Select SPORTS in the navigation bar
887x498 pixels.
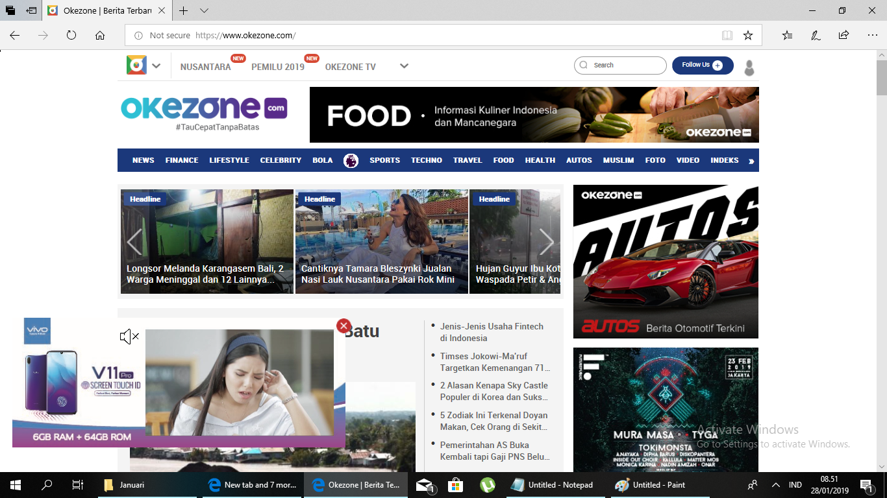(385, 160)
